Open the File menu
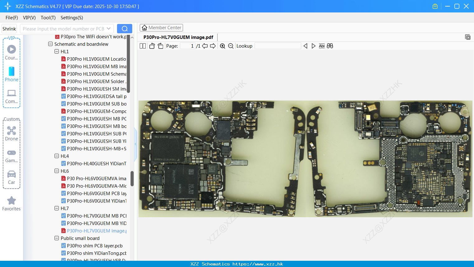 12,18
